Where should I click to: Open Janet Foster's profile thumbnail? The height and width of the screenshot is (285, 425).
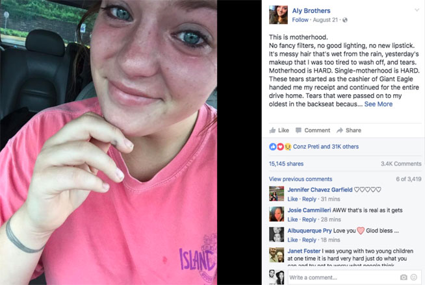pos(276,254)
